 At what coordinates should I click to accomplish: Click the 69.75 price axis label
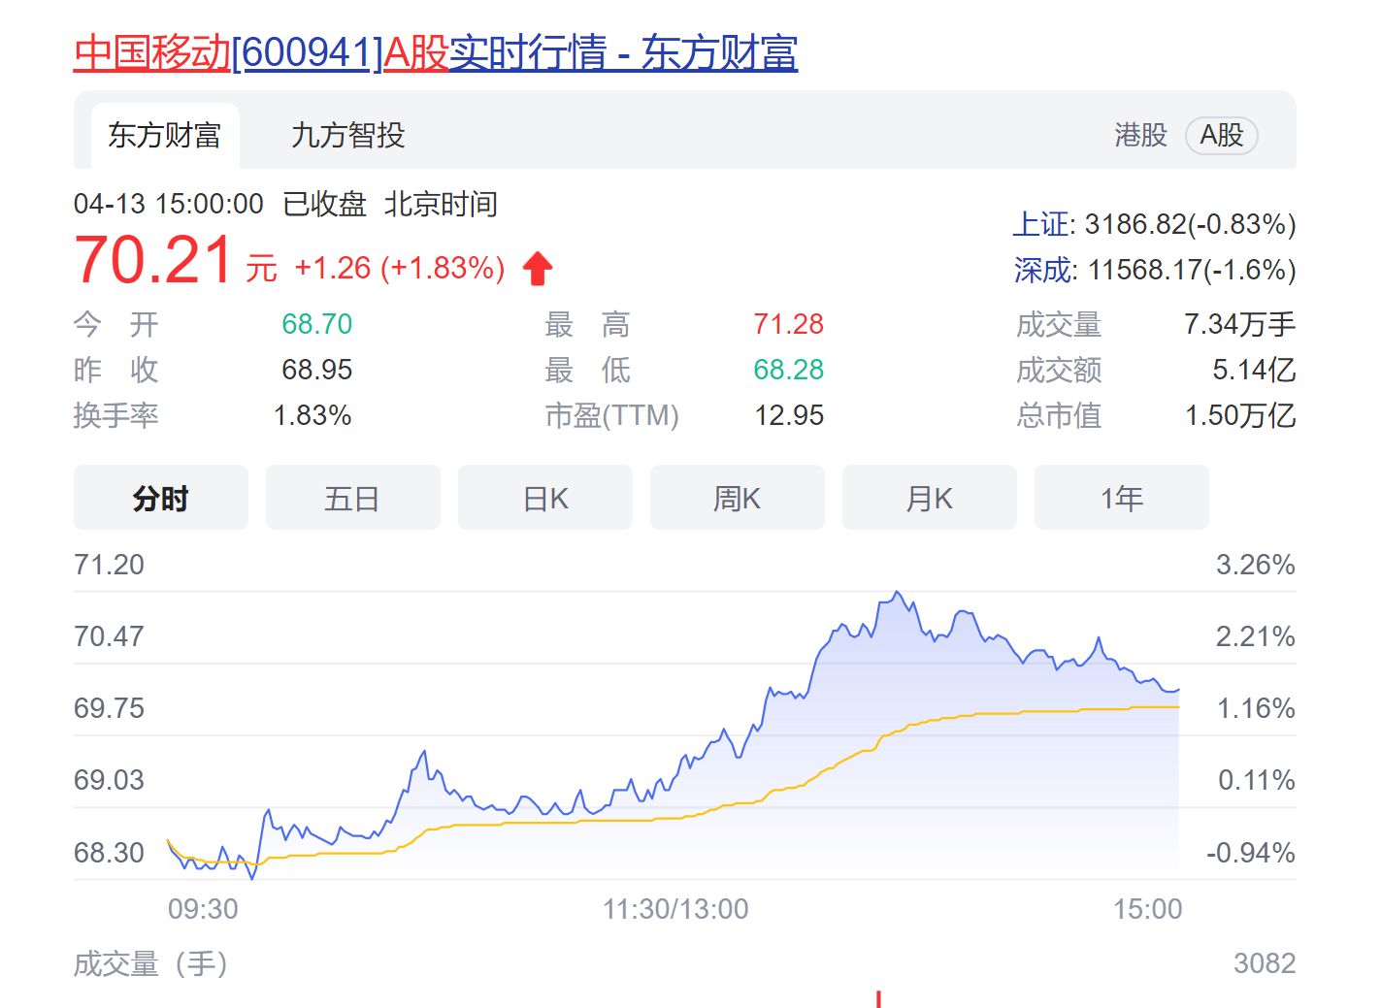109,708
